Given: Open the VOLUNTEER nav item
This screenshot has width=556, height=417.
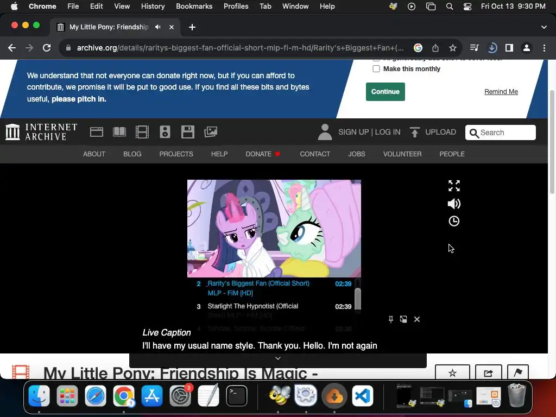Looking at the screenshot, I should [402, 154].
